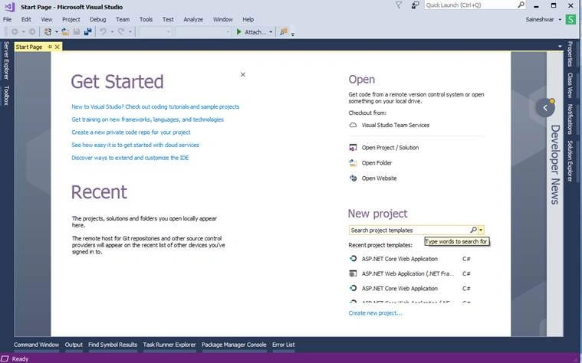The width and height of the screenshot is (582, 363).
Task: Click ASP.NET Web Application (.NET Fra... icon
Action: [353, 273]
